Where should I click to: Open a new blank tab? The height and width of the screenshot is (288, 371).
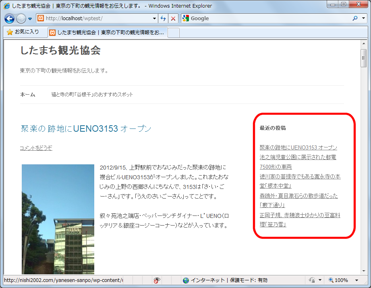coord(174,33)
